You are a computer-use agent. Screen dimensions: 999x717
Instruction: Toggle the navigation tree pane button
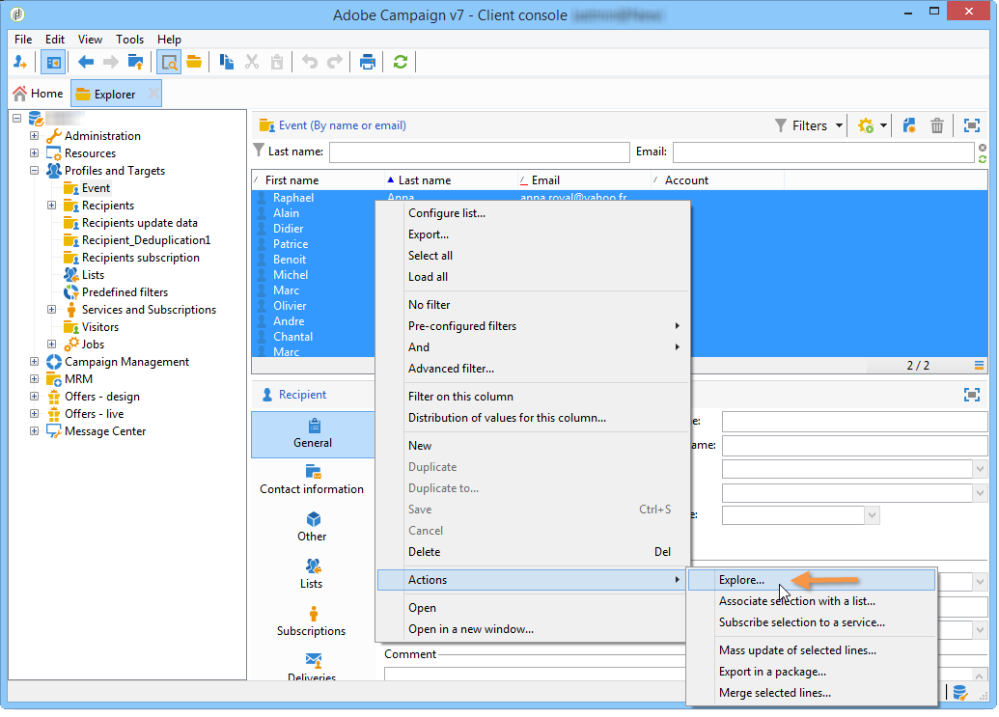[52, 62]
